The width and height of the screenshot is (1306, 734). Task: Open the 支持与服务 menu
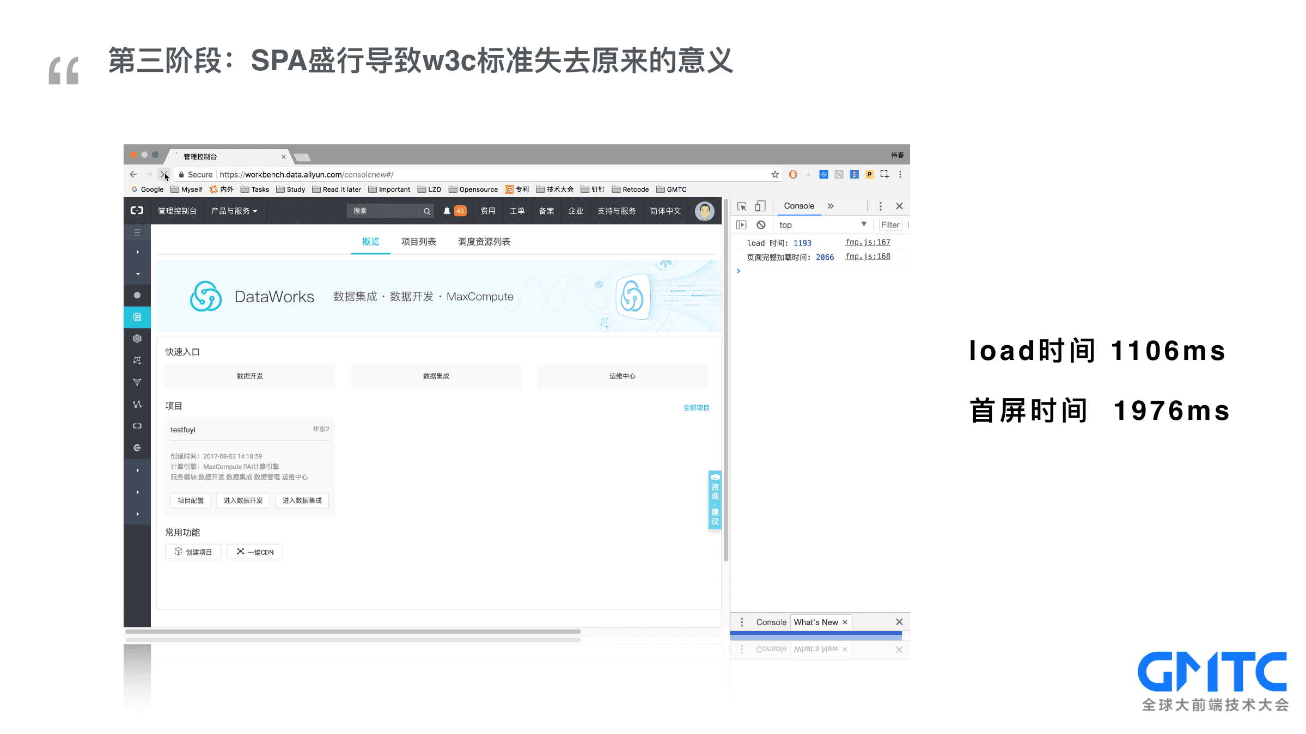click(x=617, y=211)
